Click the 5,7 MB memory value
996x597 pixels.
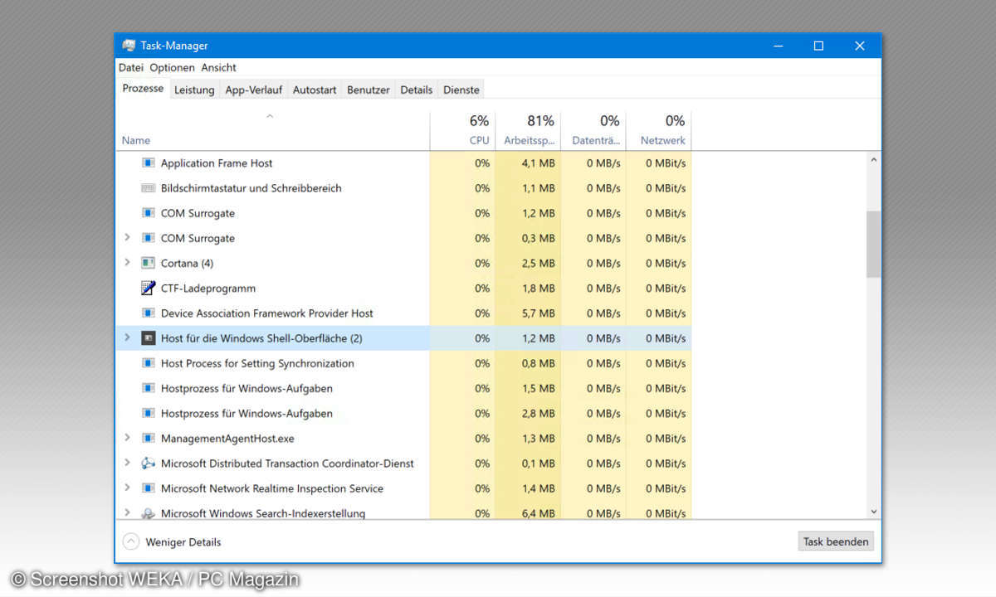(538, 313)
